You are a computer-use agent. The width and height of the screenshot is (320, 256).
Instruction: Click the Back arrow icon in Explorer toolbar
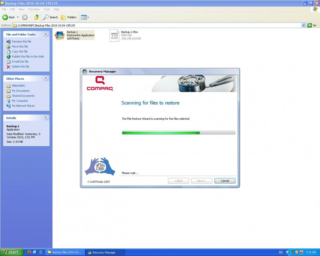5,17
